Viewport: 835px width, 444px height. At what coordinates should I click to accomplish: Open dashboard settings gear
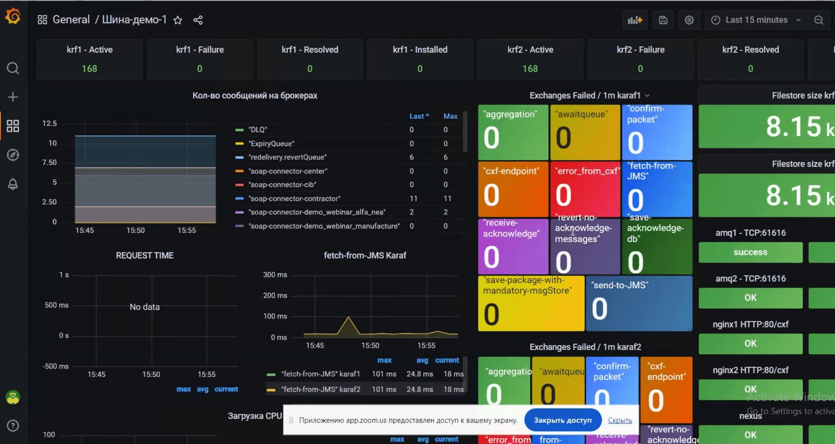(x=689, y=20)
